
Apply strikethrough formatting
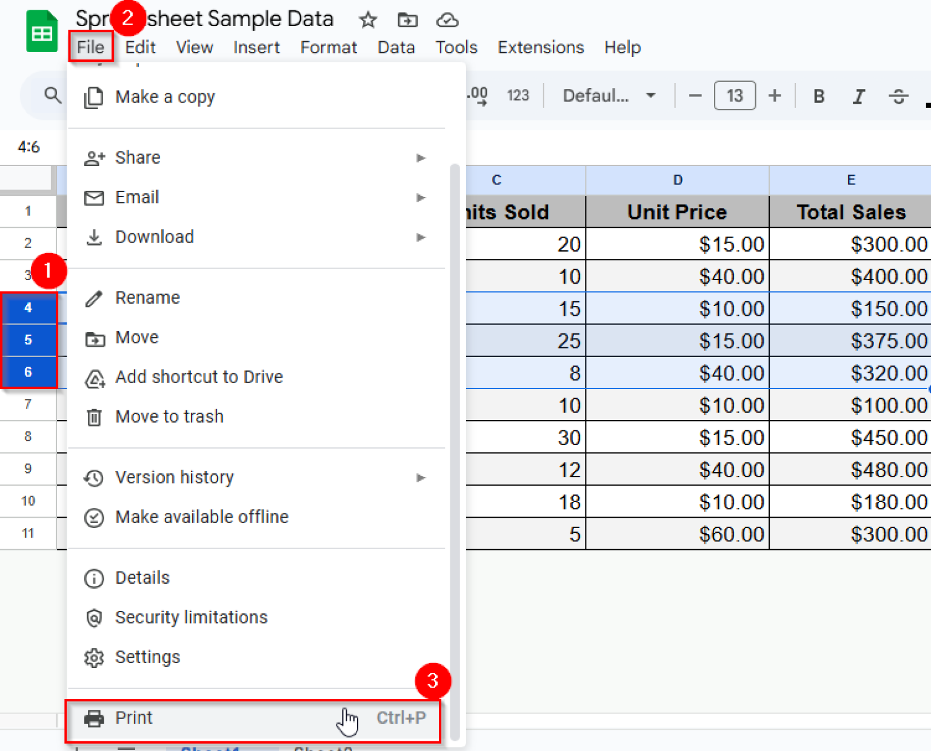898,96
